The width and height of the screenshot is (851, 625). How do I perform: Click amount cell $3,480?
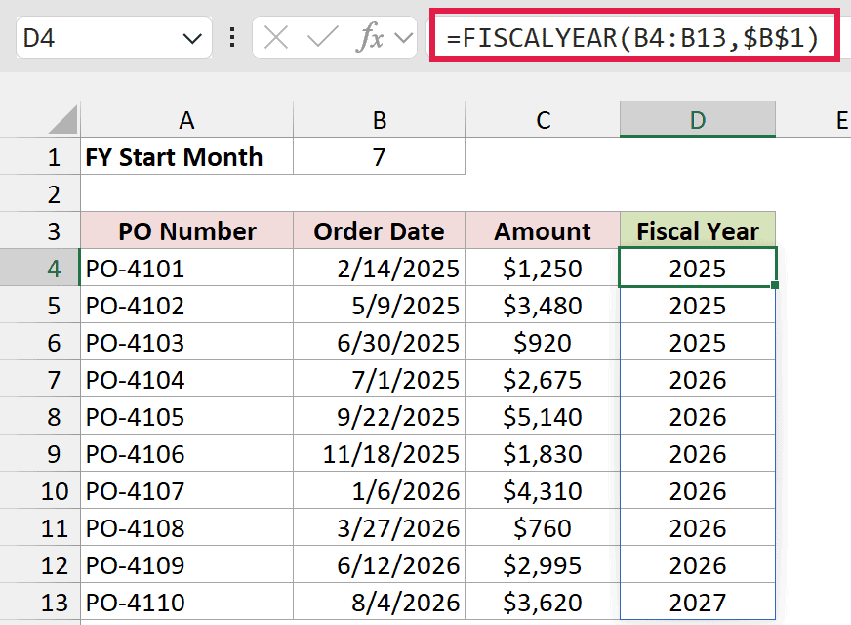[x=543, y=305]
